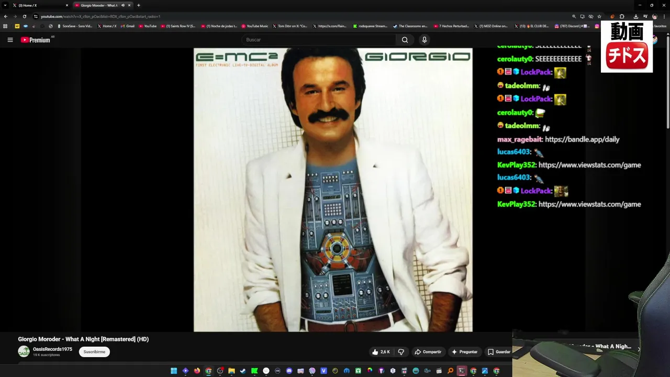This screenshot has height=377, width=670.
Task: Open the orange search app on the taskbar
Action: 450,371
